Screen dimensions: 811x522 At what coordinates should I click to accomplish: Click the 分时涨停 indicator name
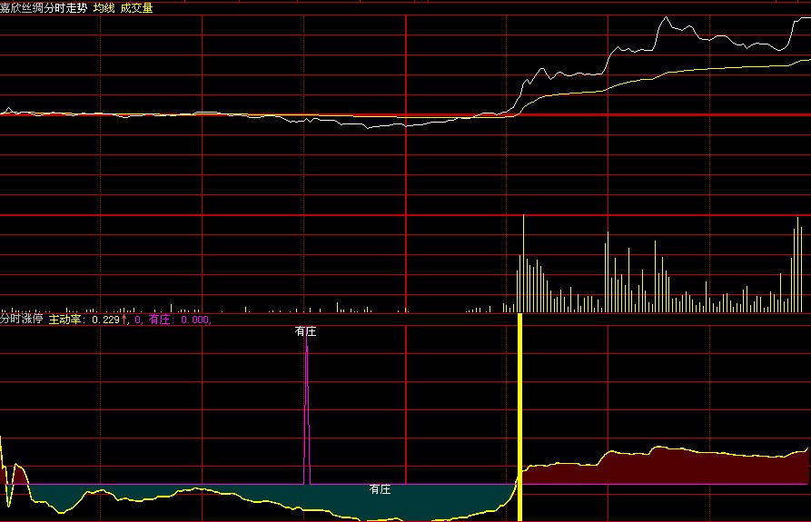(x=21, y=319)
